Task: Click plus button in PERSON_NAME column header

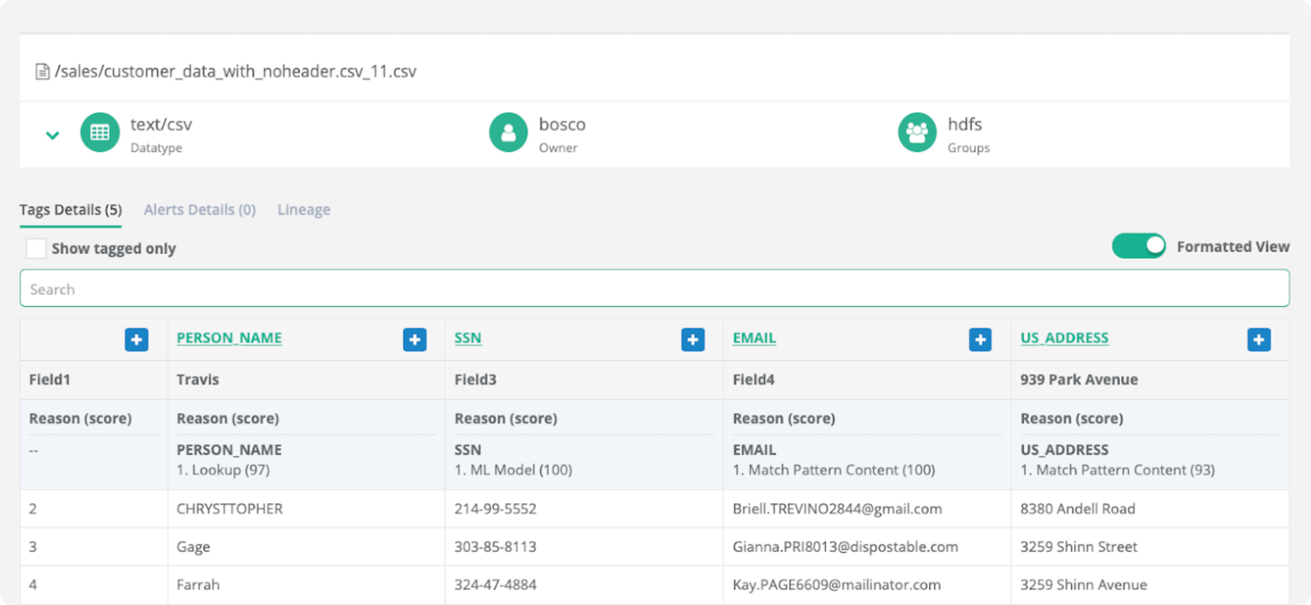Action: pos(415,340)
